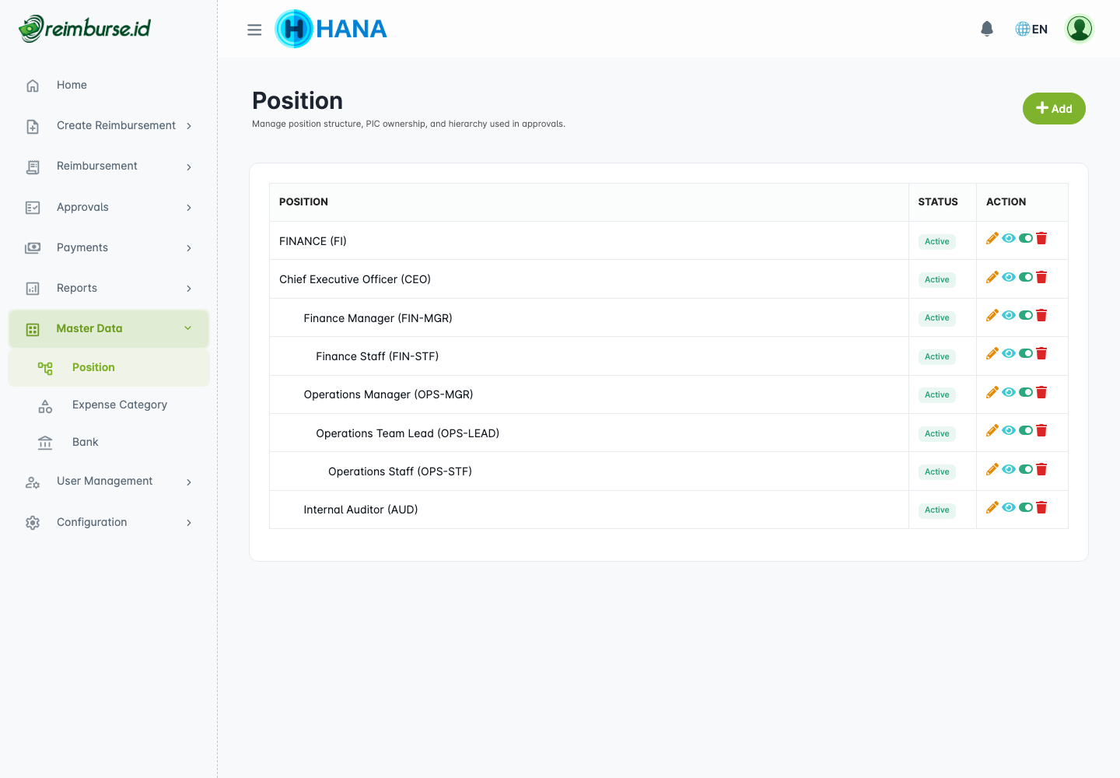View the Operations Staff position details

click(1009, 469)
